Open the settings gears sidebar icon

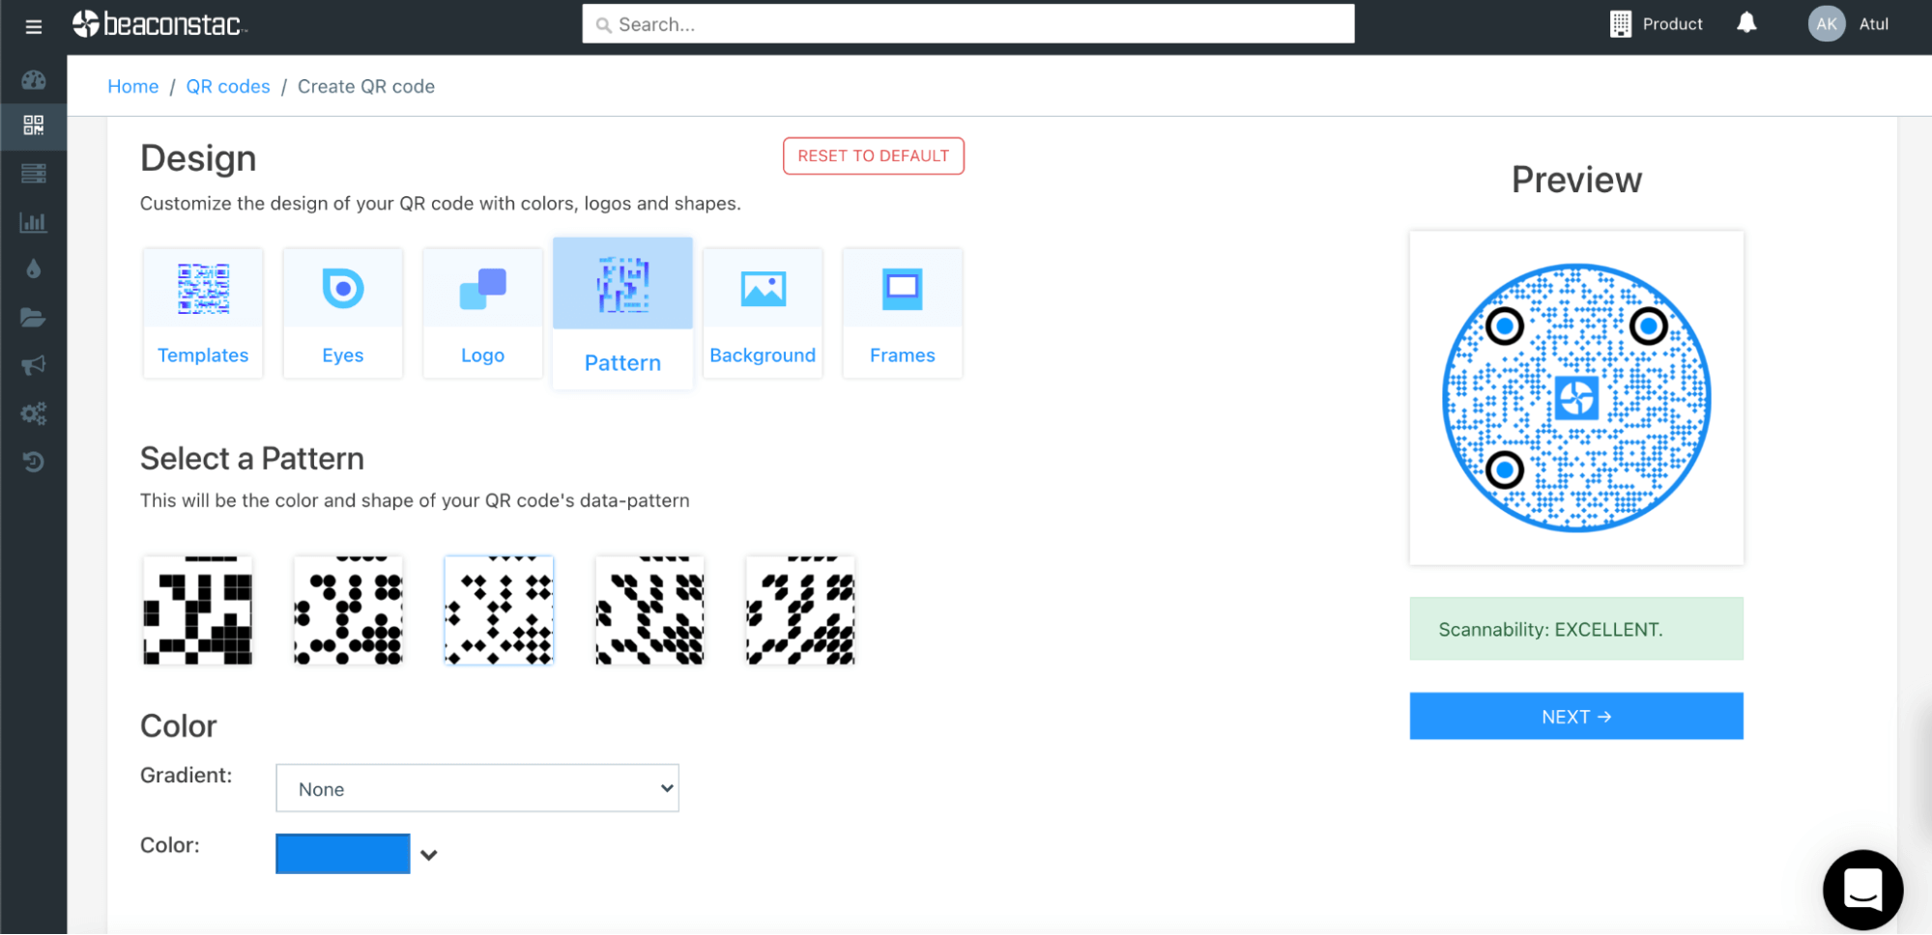(x=34, y=413)
